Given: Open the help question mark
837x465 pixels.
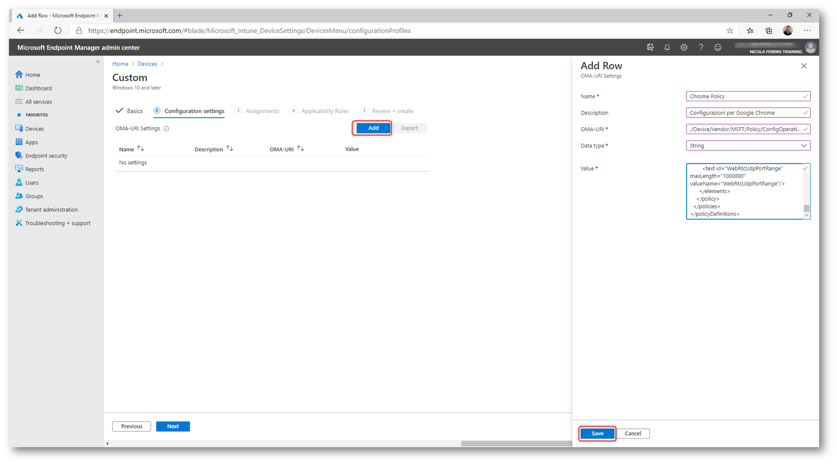Looking at the screenshot, I should click(x=701, y=48).
